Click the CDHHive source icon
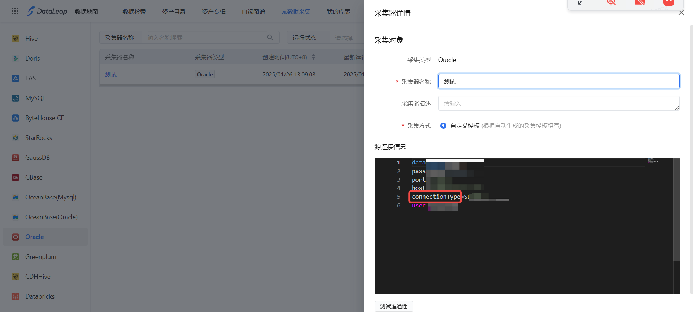The width and height of the screenshot is (693, 312). point(16,277)
